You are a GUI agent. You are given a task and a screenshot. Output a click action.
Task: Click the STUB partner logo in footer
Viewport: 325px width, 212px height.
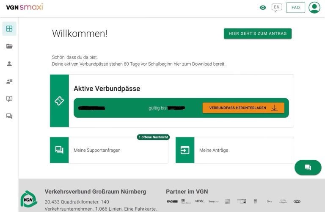pos(200,201)
